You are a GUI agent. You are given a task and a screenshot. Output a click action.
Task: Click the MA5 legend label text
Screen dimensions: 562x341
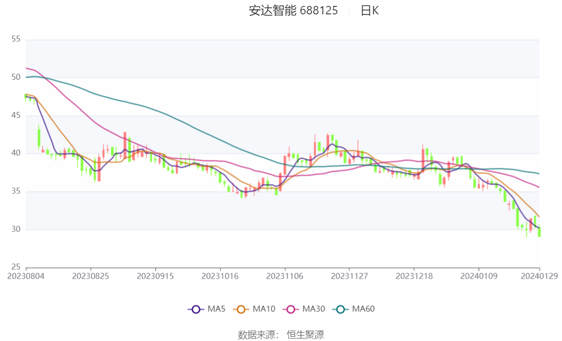[x=216, y=309]
